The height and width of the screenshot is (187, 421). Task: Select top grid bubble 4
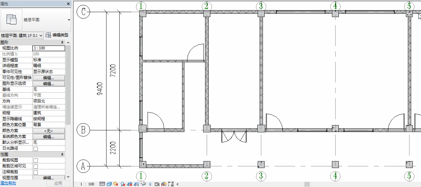[335, 6]
